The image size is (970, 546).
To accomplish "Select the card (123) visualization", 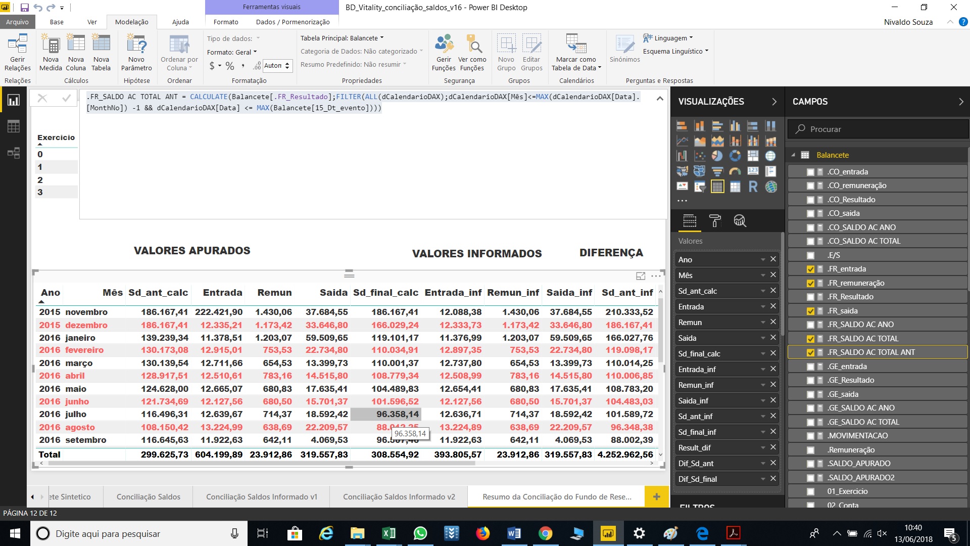I will point(753,172).
